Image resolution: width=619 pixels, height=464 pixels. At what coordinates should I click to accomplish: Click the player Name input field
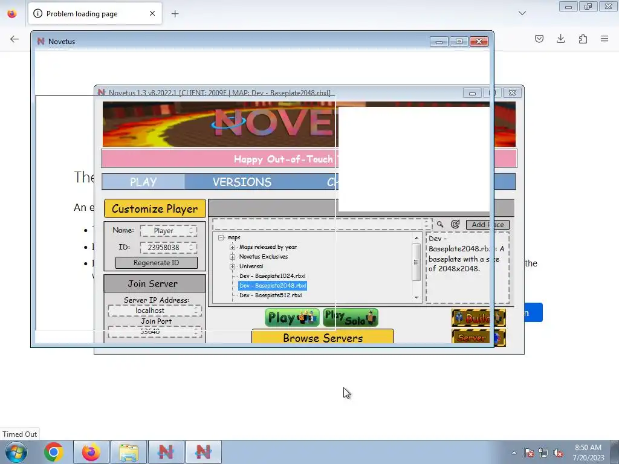(x=169, y=230)
